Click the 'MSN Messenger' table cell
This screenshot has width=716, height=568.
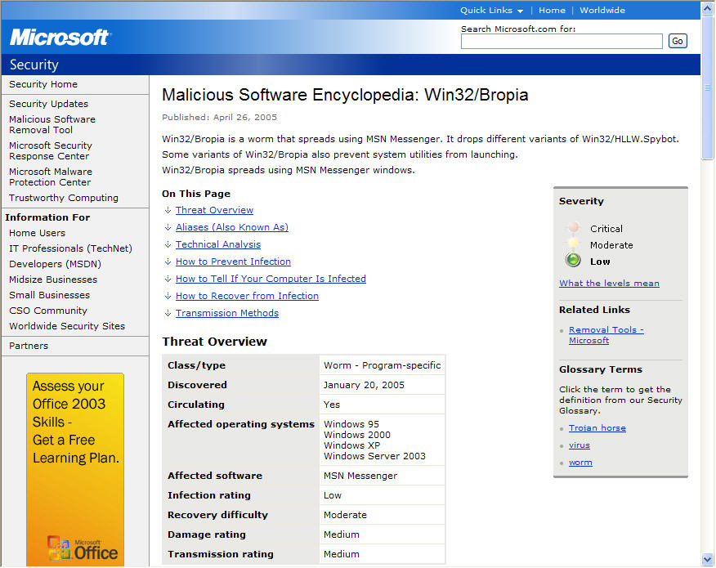[x=382, y=476]
